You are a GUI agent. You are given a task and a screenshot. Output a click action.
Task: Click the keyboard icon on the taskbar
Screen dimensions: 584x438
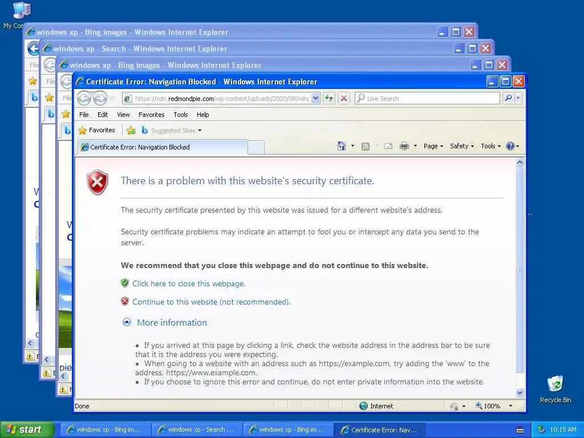[520, 430]
